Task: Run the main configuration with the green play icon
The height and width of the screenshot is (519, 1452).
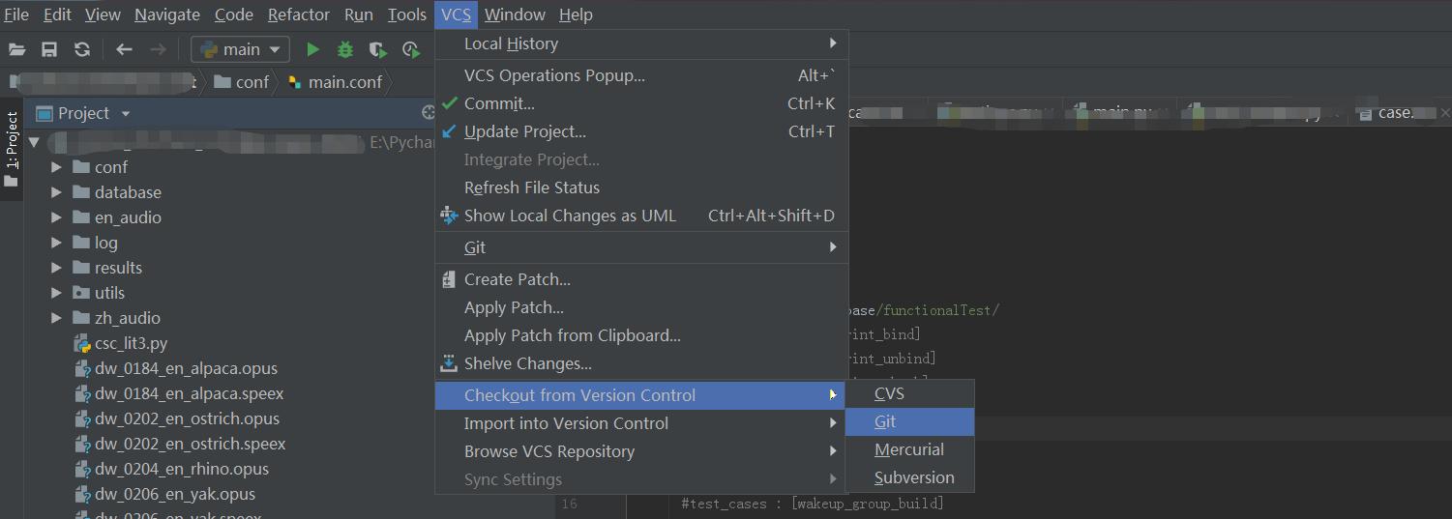Action: click(x=312, y=49)
